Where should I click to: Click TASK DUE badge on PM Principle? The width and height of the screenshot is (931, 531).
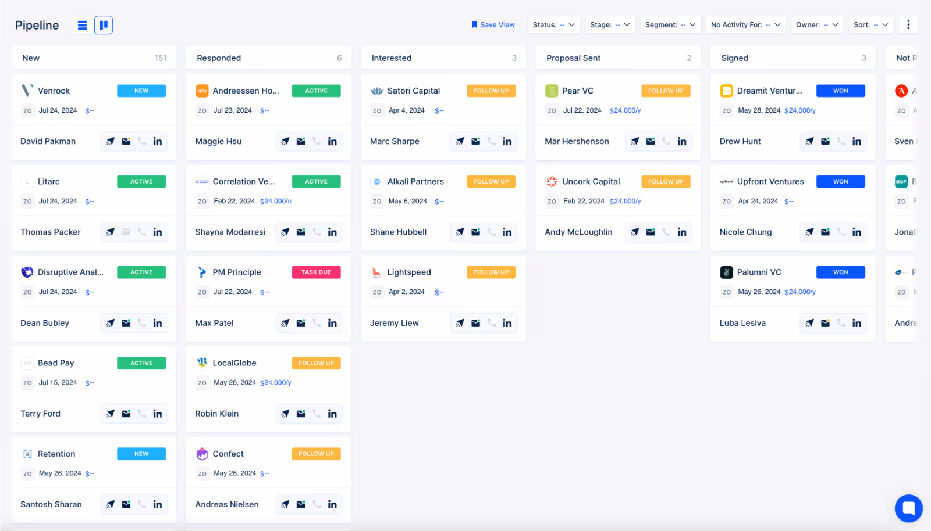coord(316,272)
